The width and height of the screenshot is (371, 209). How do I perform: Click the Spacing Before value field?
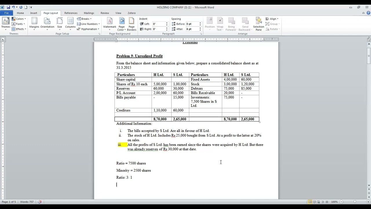(x=192, y=24)
